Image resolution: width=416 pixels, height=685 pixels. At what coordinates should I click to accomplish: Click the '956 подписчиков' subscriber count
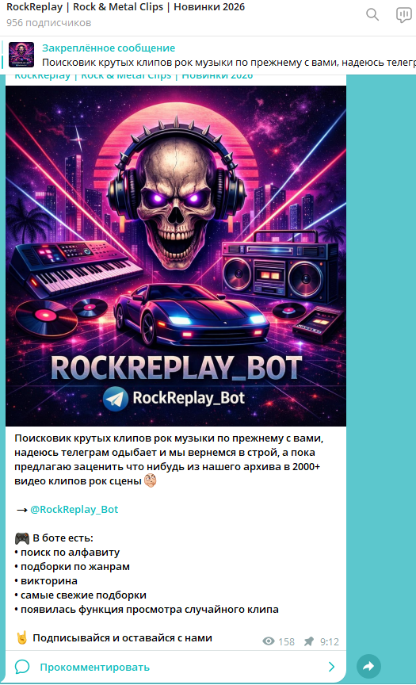49,23
